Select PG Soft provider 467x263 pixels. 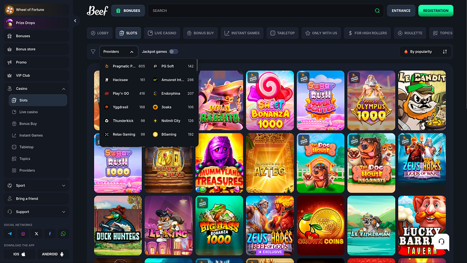(x=173, y=66)
